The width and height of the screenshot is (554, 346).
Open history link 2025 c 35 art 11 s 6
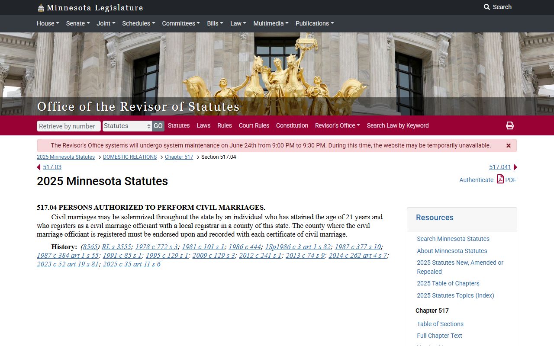point(132,264)
